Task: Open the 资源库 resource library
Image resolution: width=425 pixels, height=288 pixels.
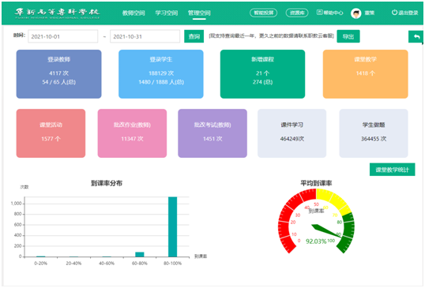Action: tap(297, 13)
